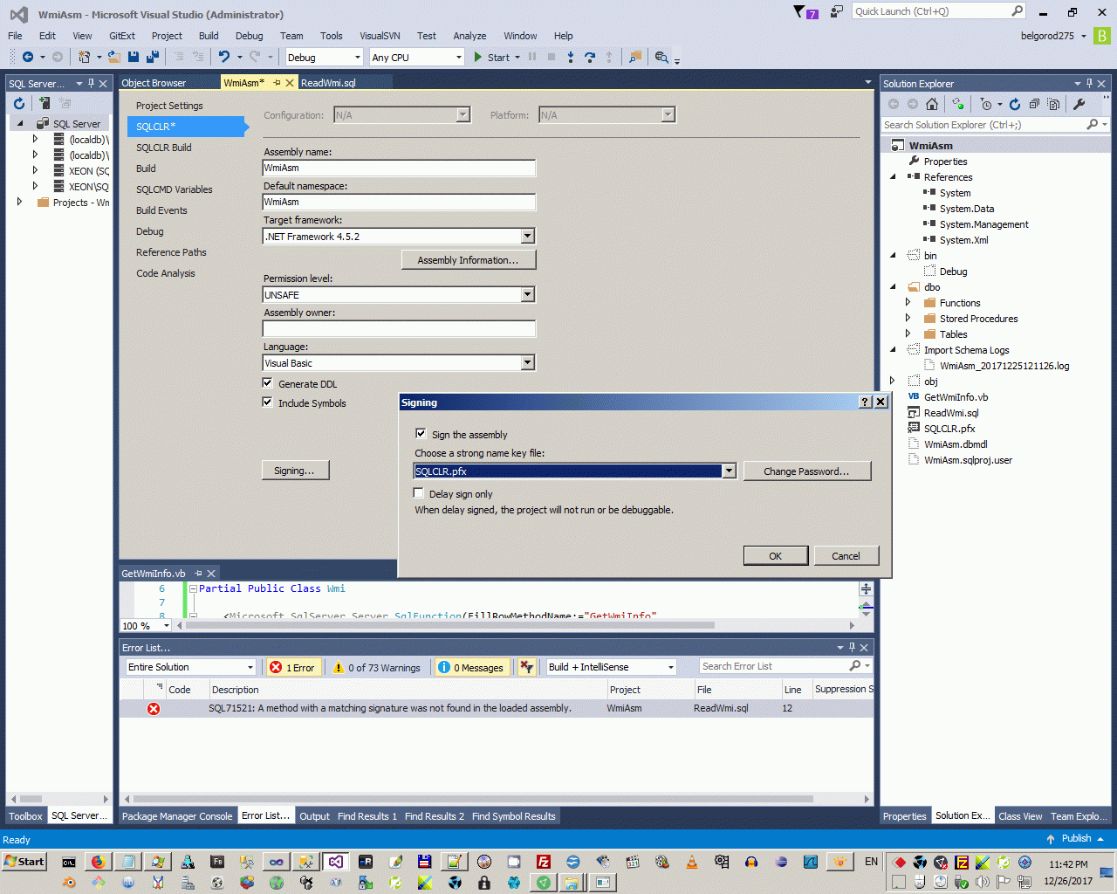Click the Home icon in Solution Explorer
1117x894 pixels.
point(932,104)
